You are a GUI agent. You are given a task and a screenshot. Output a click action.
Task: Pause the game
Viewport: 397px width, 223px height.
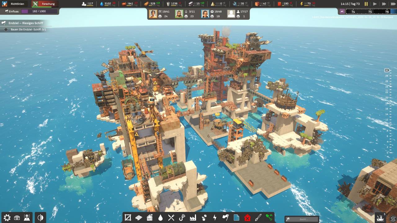click(x=366, y=4)
